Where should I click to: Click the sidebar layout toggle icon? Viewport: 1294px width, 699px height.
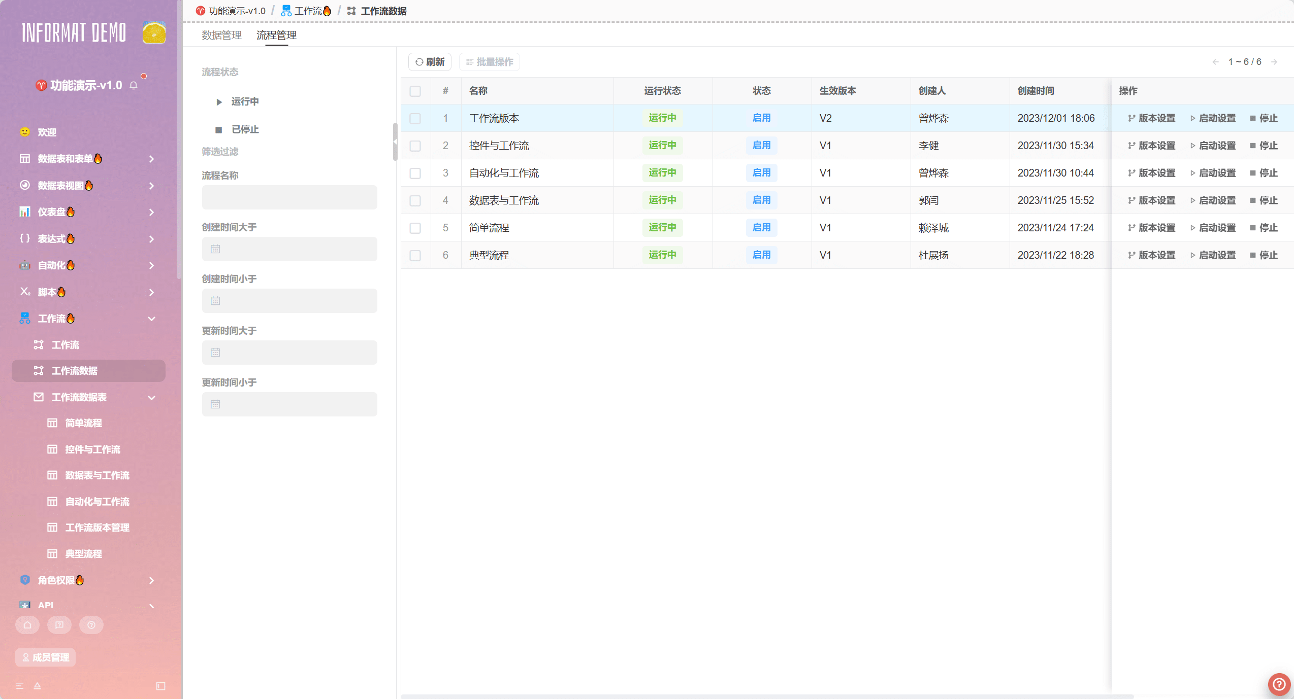[x=160, y=686]
